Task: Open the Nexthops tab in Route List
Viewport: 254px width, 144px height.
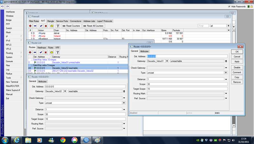Action: tap(42, 47)
